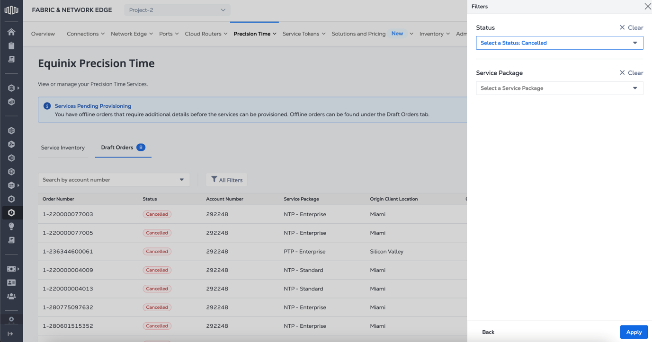Click PTP - Enterprise service package cell
This screenshot has height=342, width=652.
pos(304,252)
